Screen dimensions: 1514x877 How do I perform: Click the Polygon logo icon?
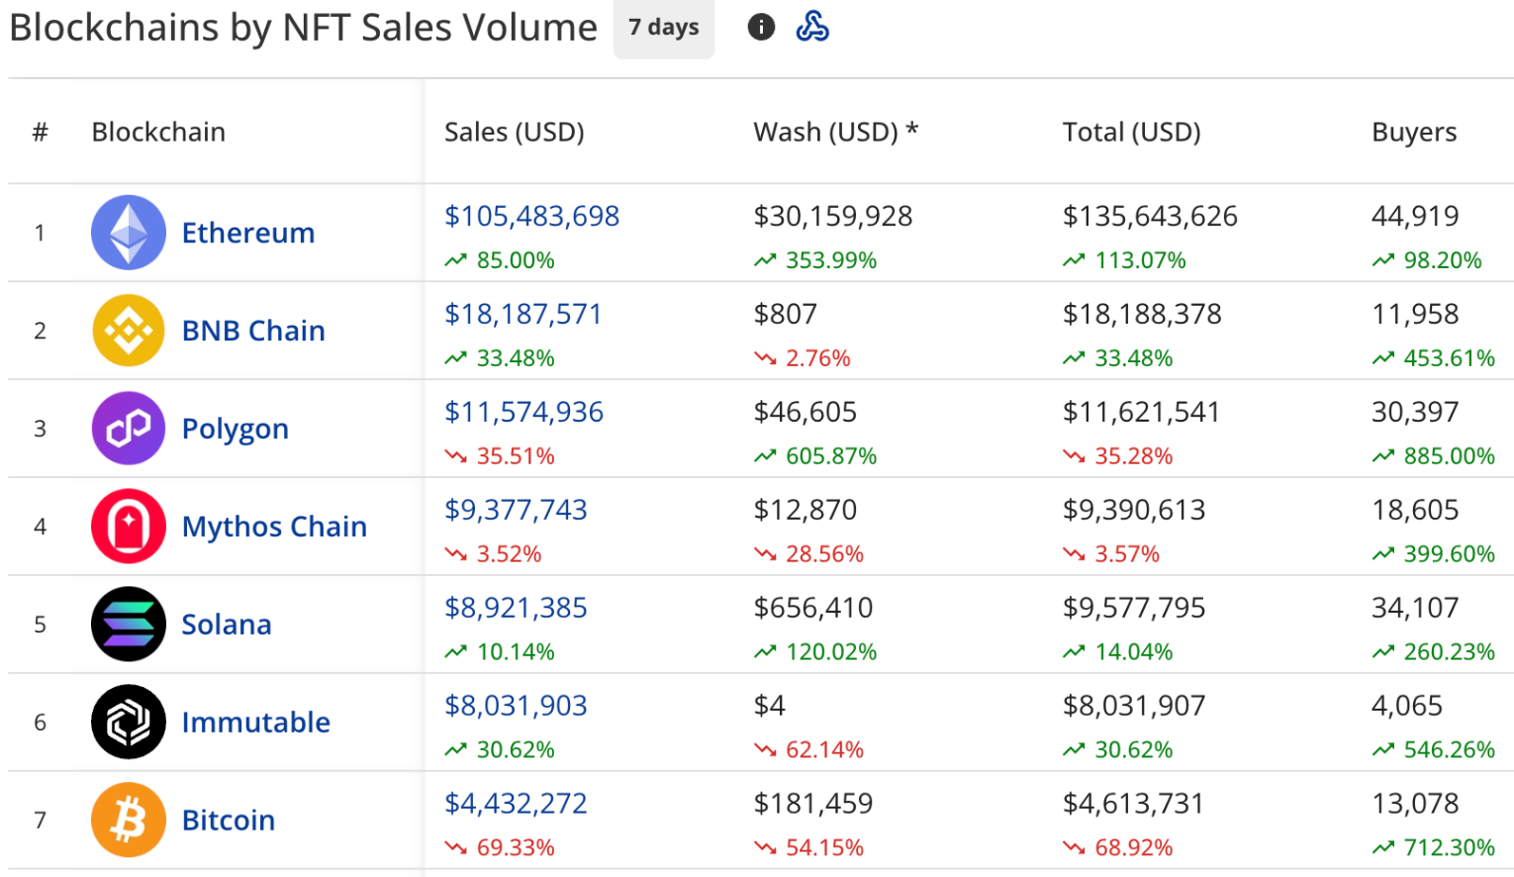129,429
